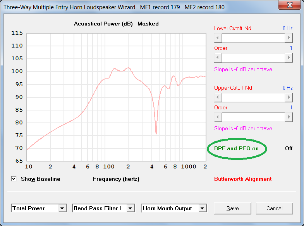Uncheck the Show Baseline checkbox
This screenshot has width=304, height=226.
pyautogui.click(x=14, y=179)
